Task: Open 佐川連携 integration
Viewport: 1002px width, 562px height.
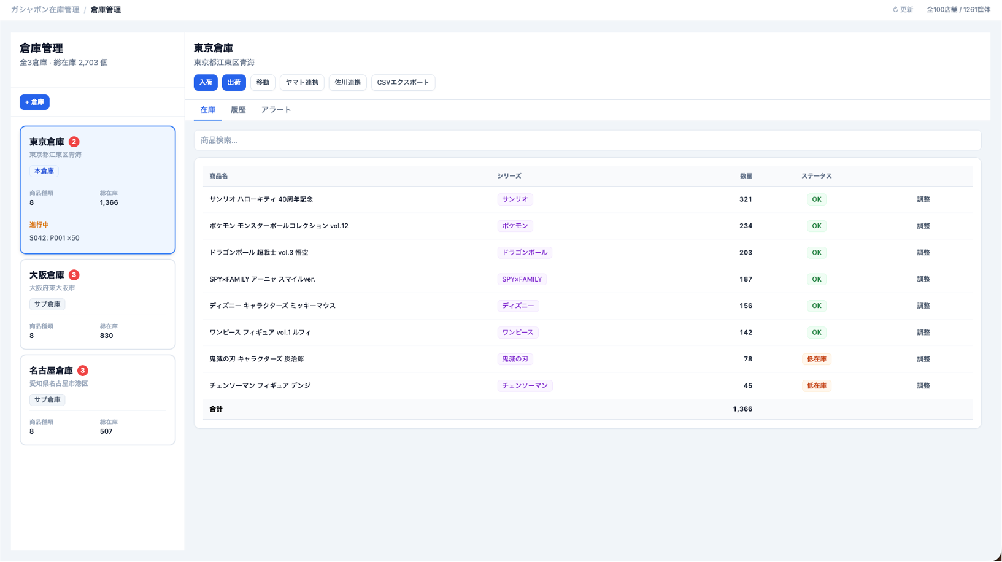Action: (x=347, y=83)
